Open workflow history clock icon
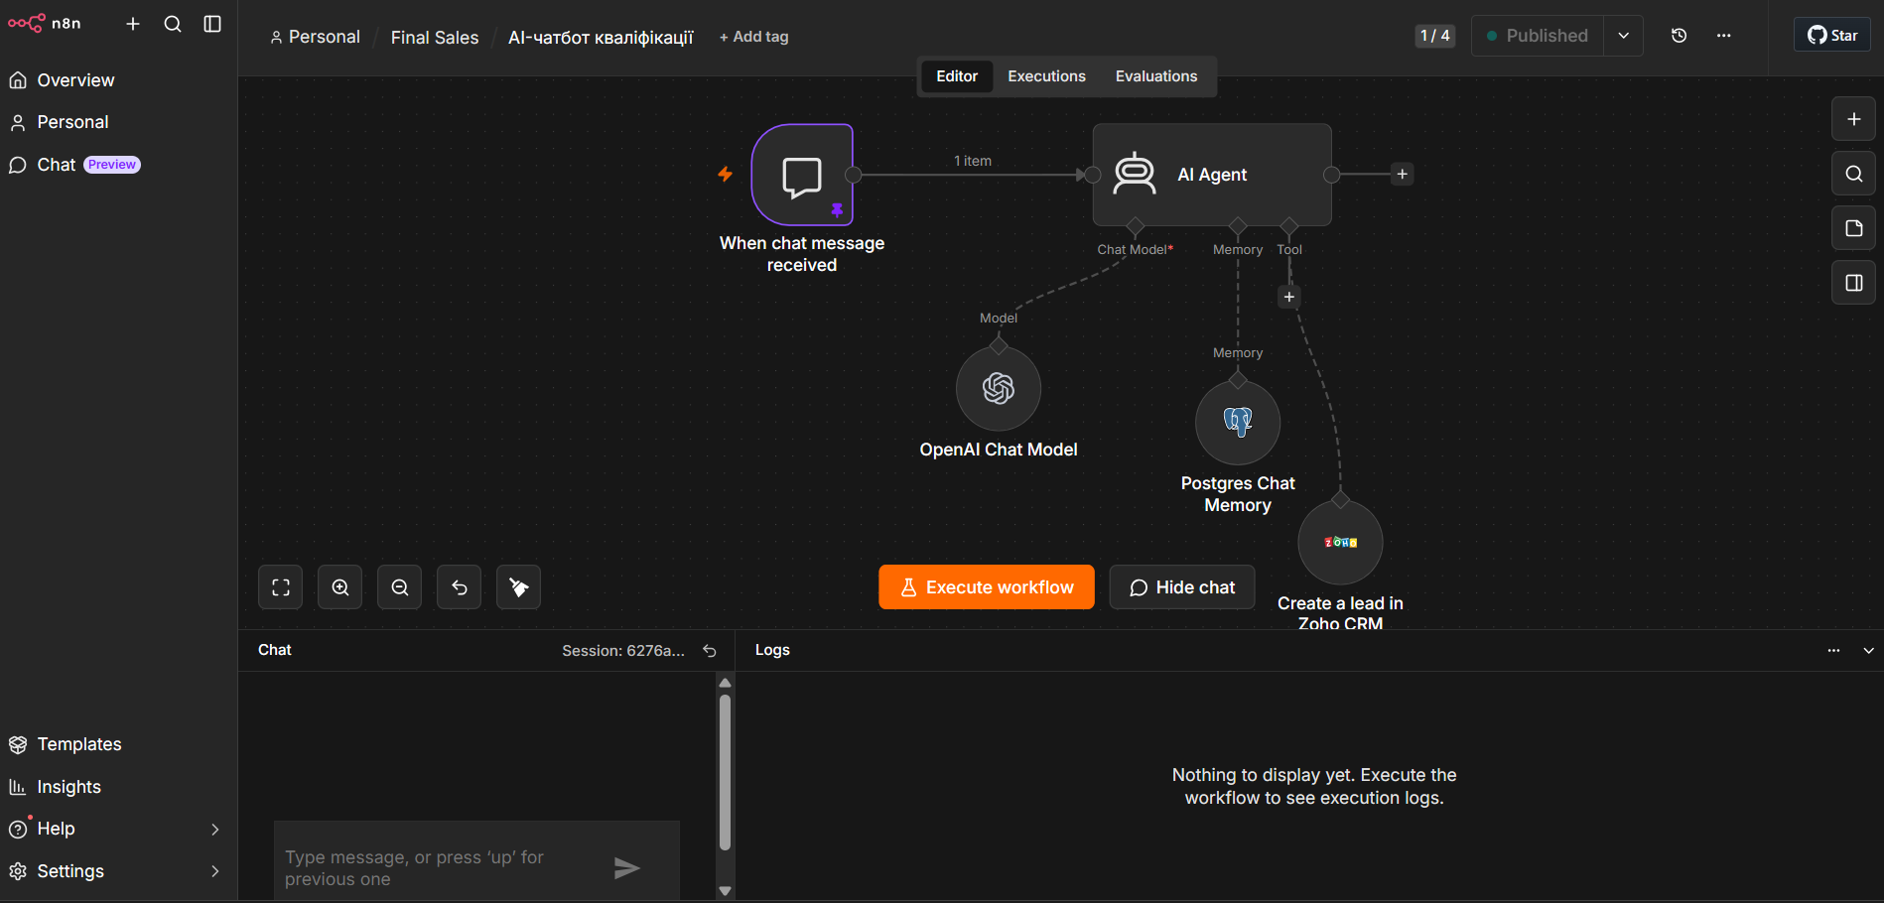The width and height of the screenshot is (1884, 903). point(1680,36)
